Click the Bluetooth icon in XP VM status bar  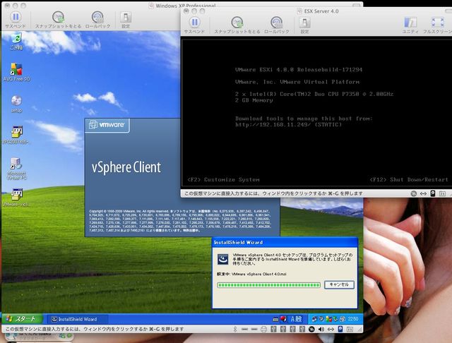pyautogui.click(x=235, y=329)
